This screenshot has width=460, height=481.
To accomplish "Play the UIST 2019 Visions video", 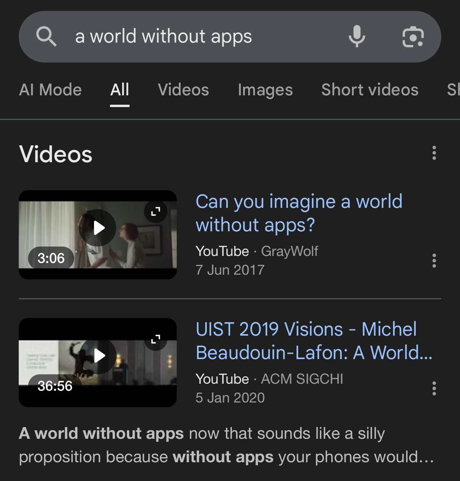I will (x=98, y=356).
